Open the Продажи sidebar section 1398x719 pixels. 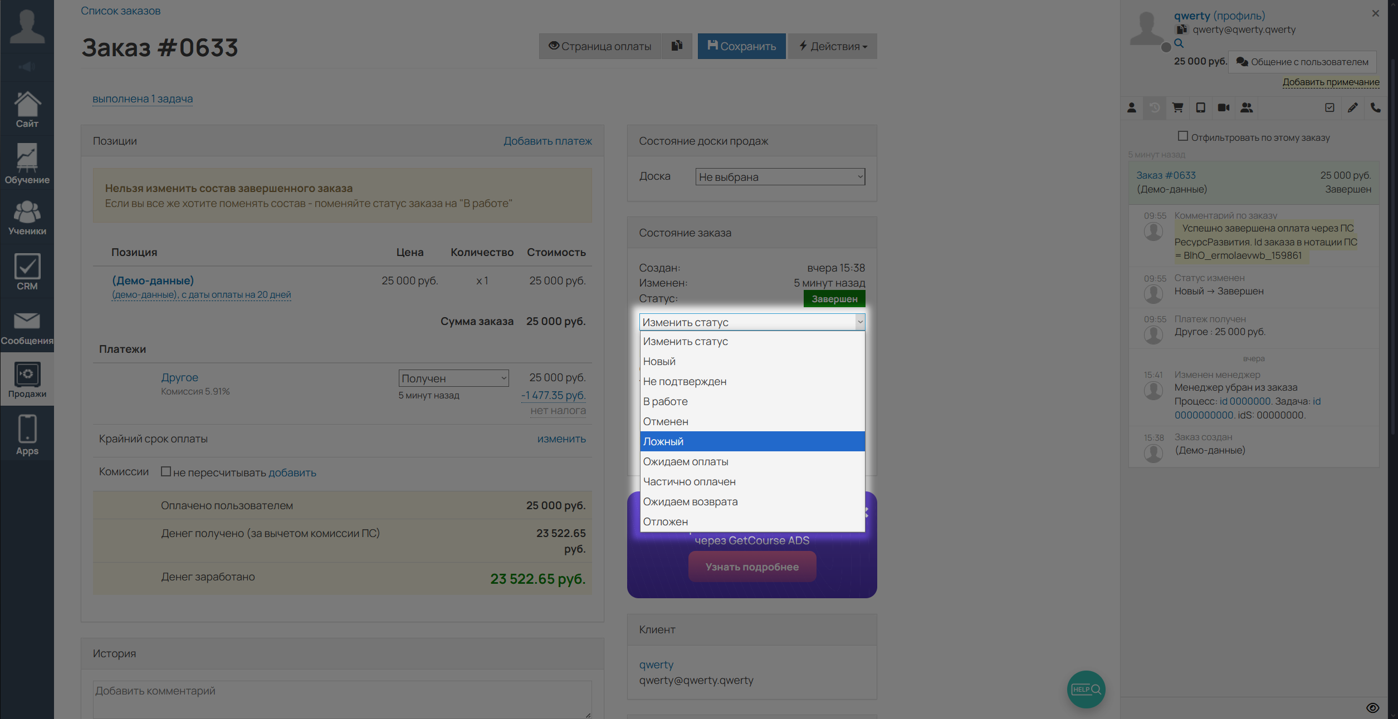click(27, 380)
